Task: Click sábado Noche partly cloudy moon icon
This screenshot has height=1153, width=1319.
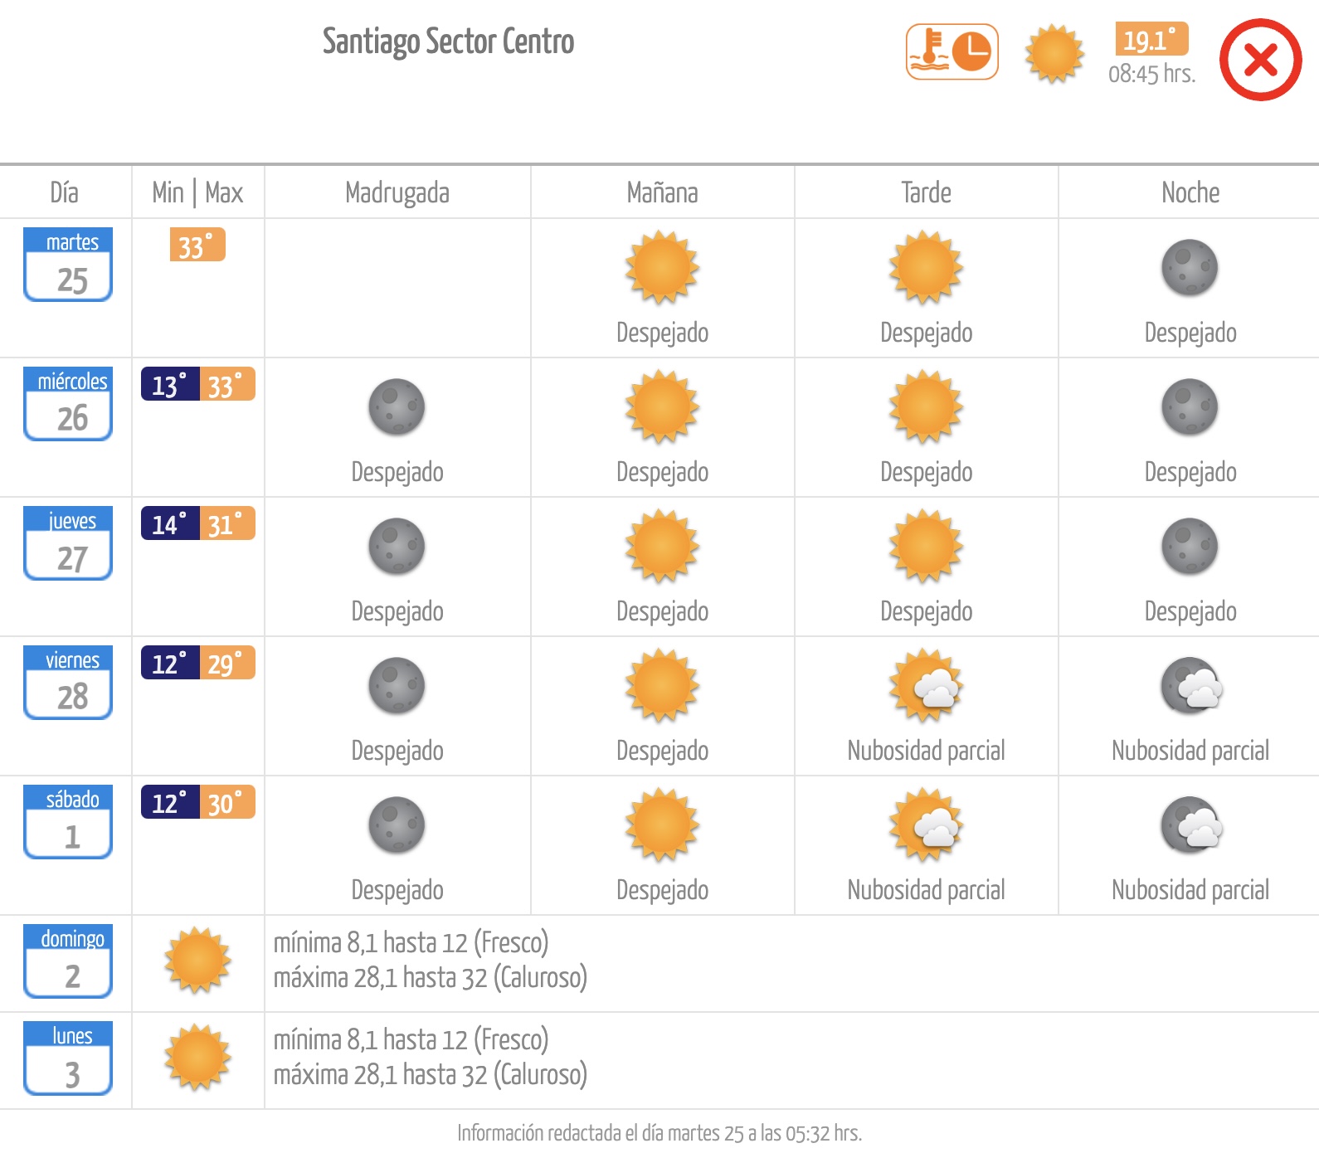Action: click(x=1191, y=825)
